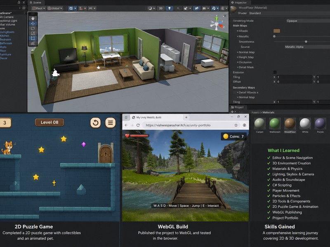Open the Rendering Mode Opaque dropdown
The image size is (330, 247).
(308, 21)
